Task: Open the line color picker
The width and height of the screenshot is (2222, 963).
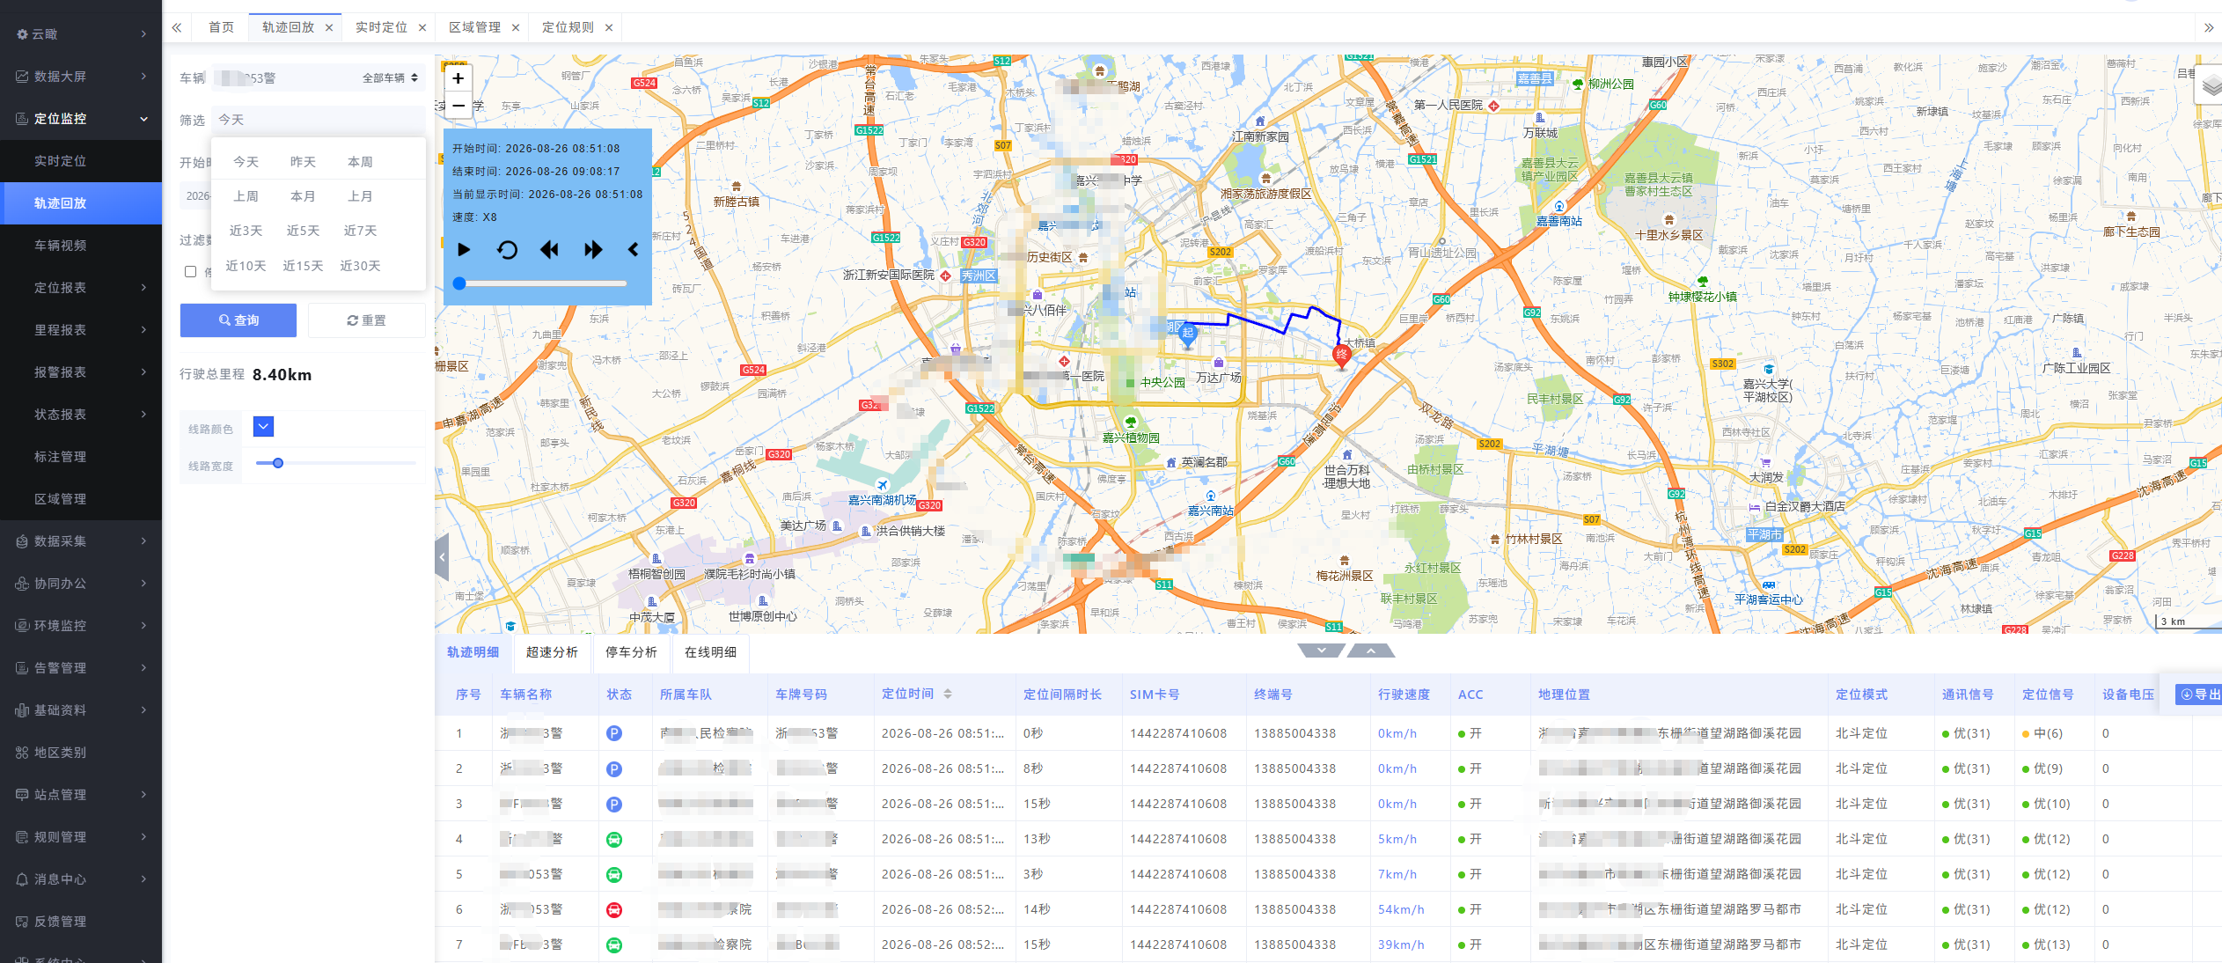Action: (x=263, y=427)
